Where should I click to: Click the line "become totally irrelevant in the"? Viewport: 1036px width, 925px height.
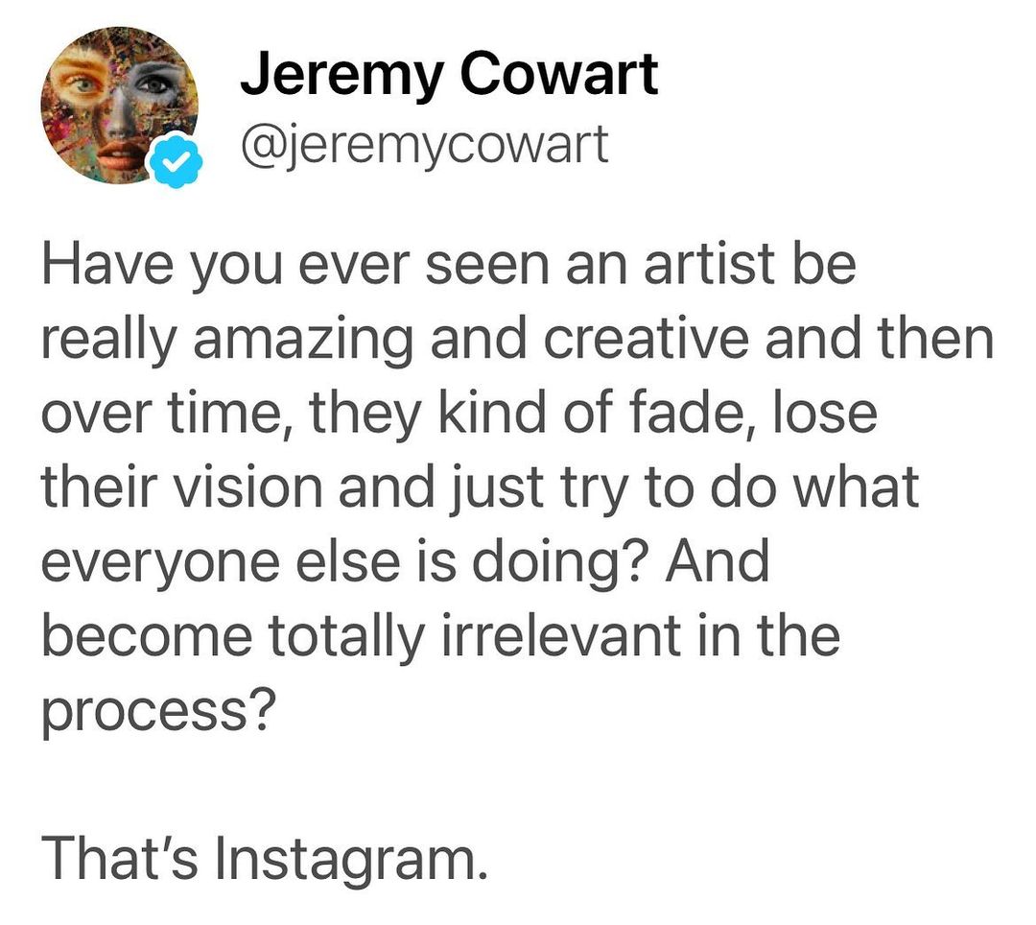click(440, 635)
